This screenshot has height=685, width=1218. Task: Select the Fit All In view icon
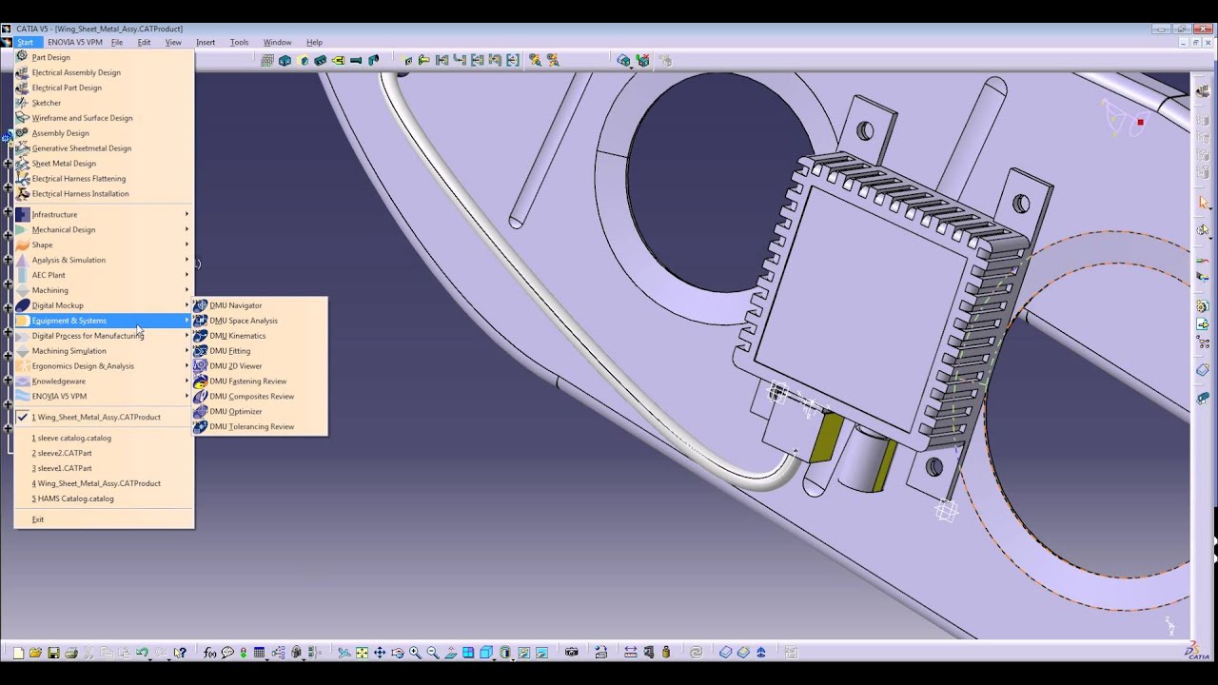click(362, 653)
